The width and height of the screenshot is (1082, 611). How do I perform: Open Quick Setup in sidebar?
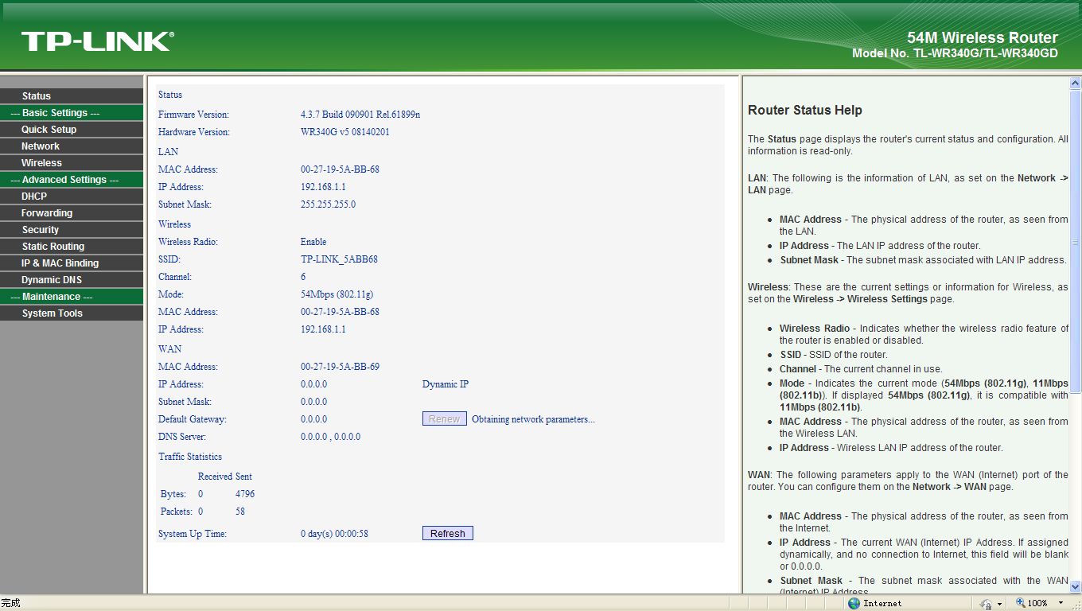72,129
